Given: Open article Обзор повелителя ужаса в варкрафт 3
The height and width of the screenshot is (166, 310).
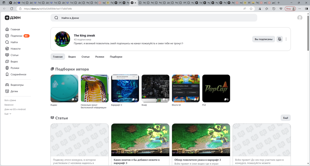Looking at the screenshot, I should click(201, 145).
